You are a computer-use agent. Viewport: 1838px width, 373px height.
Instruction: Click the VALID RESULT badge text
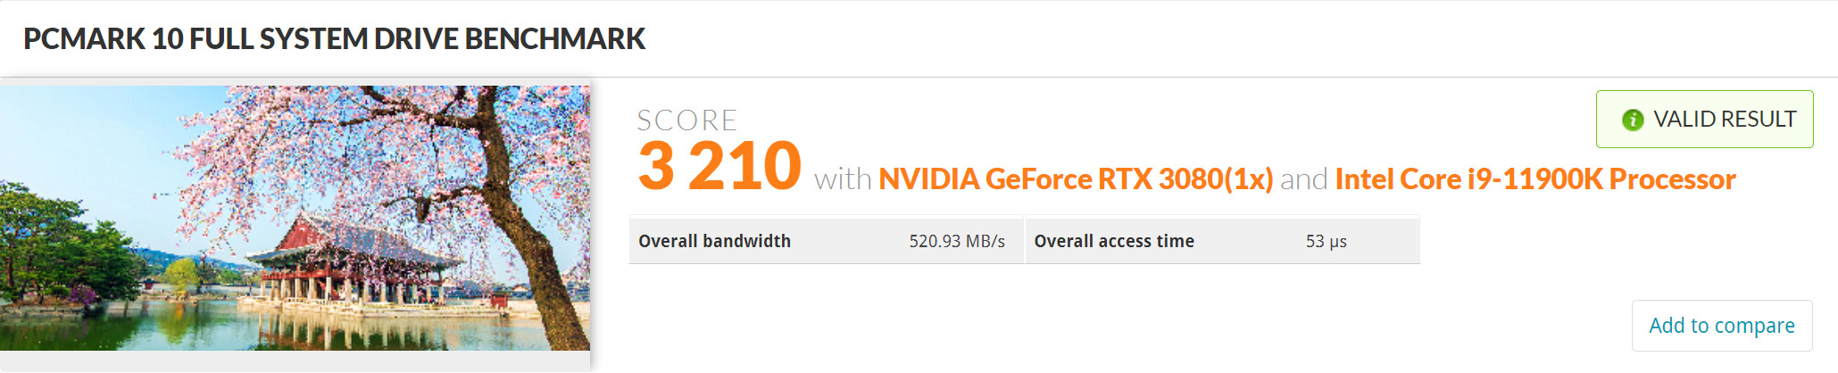coord(1724,120)
